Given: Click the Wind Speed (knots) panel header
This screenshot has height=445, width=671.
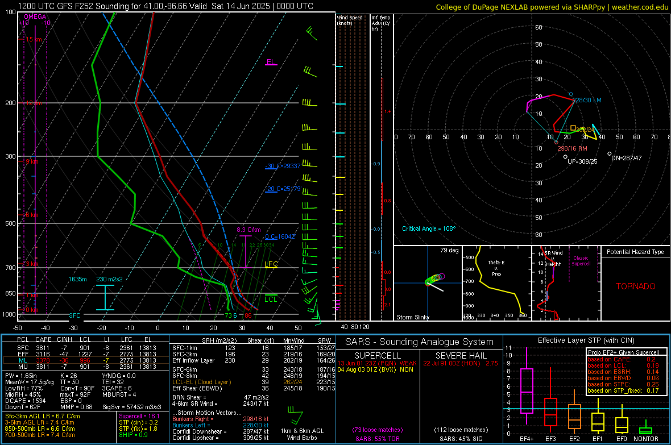Looking at the screenshot, I should [350, 20].
